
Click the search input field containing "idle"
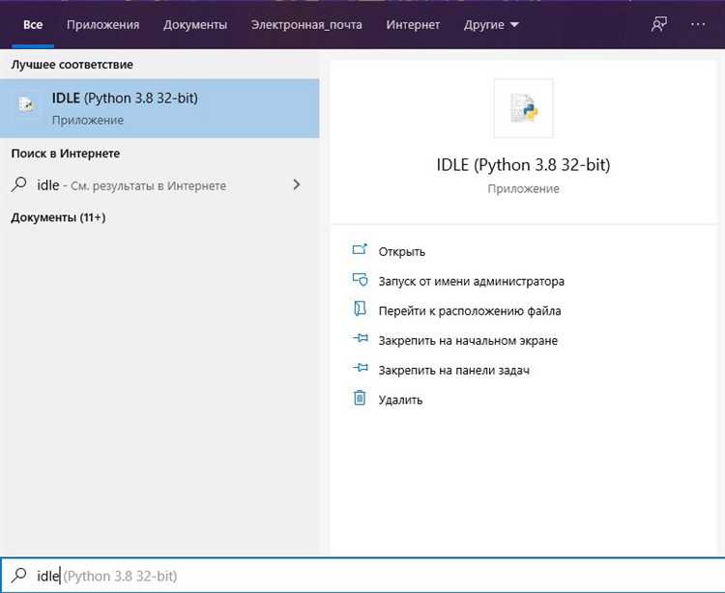362,576
